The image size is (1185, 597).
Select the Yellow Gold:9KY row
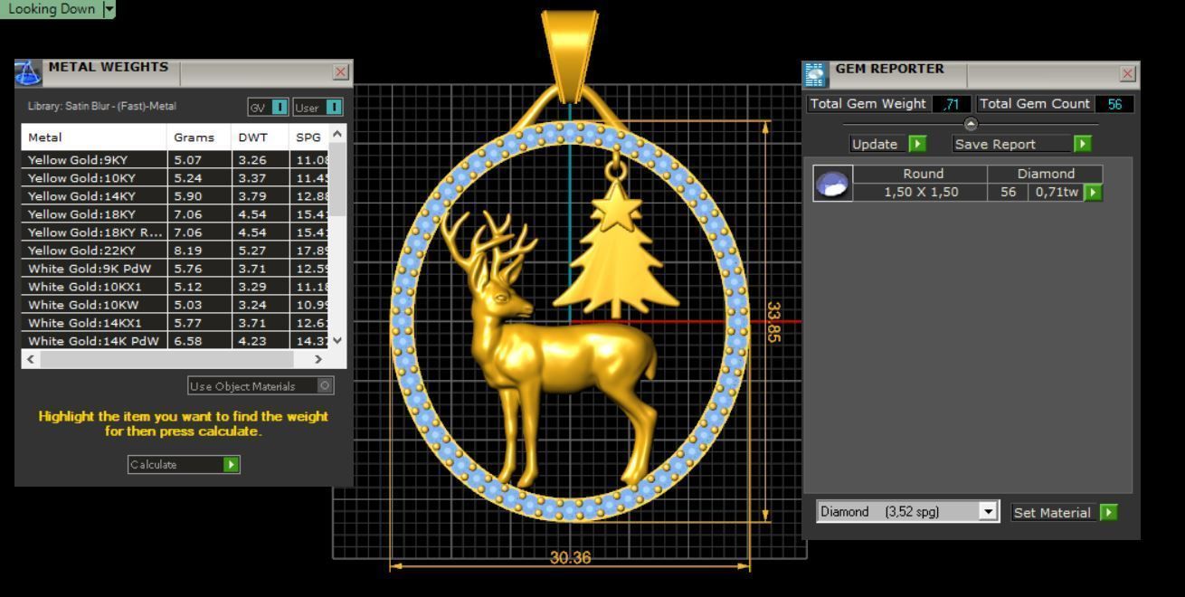(175, 160)
